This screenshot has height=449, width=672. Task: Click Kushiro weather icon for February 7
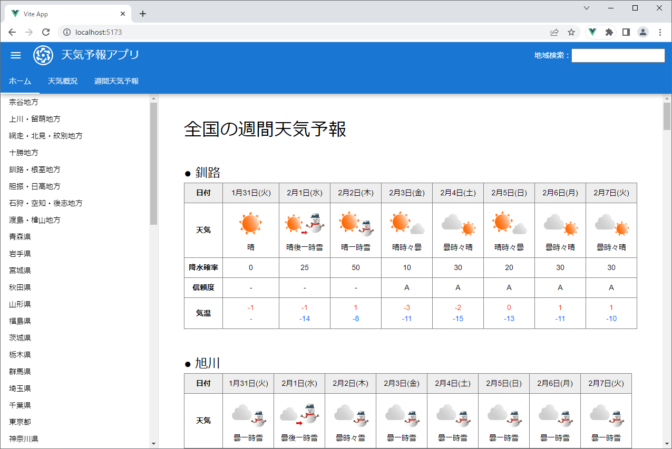point(611,224)
